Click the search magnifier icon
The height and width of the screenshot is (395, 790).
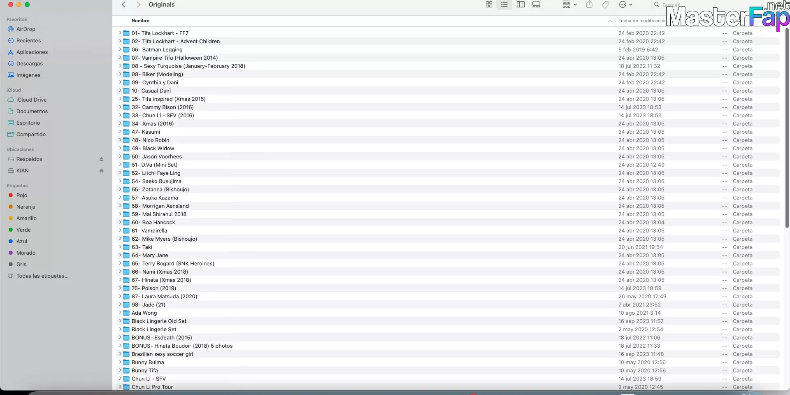tap(657, 5)
